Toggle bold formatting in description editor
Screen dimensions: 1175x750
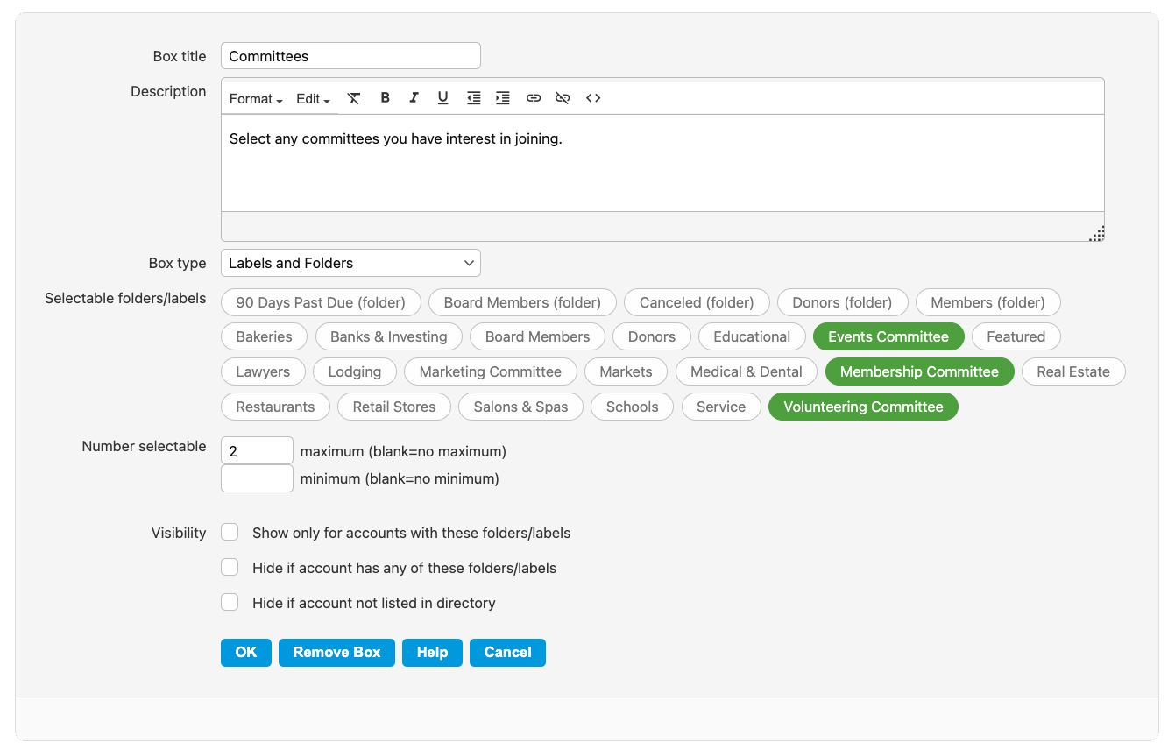[385, 98]
